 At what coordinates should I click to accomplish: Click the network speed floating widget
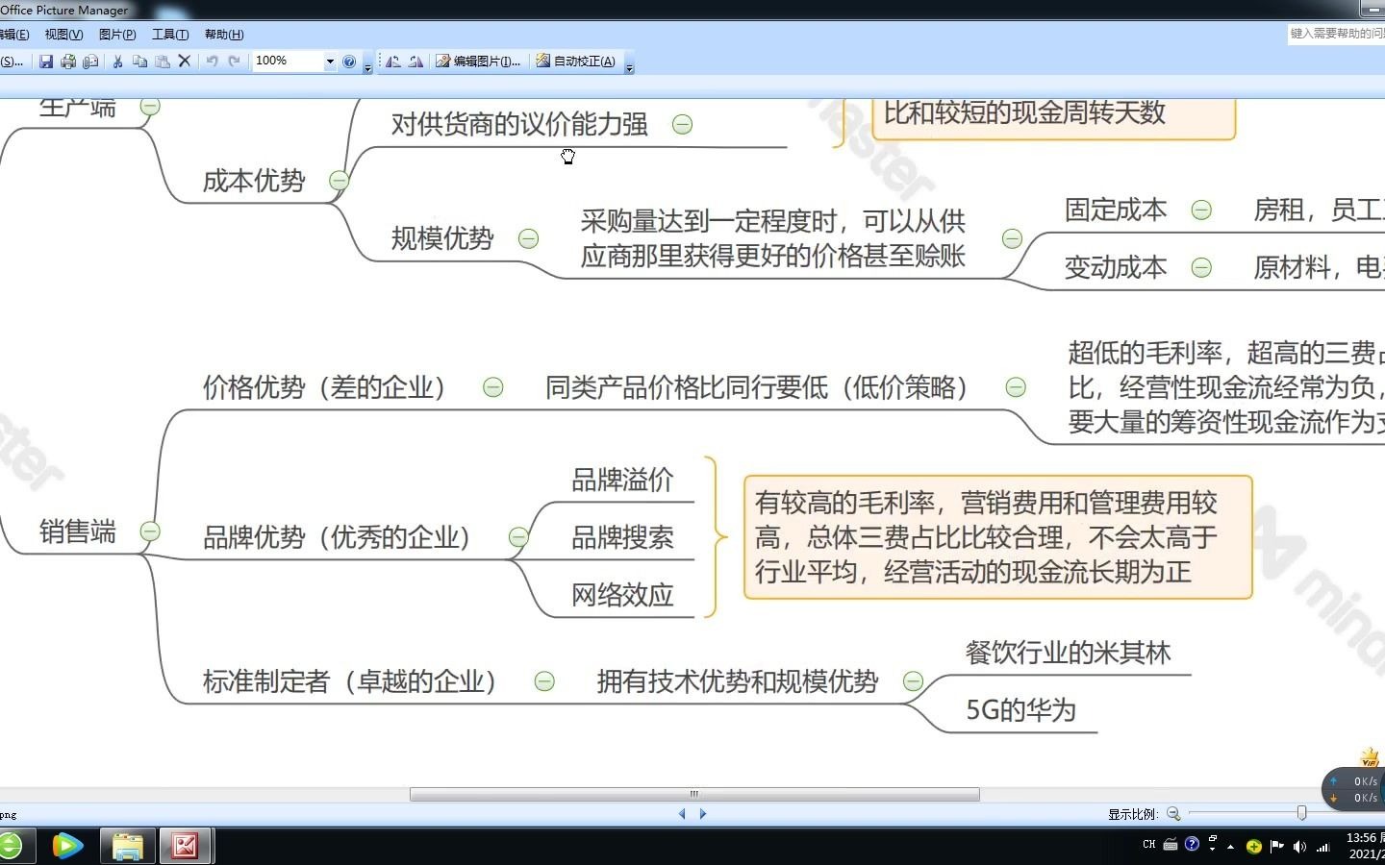[1353, 789]
